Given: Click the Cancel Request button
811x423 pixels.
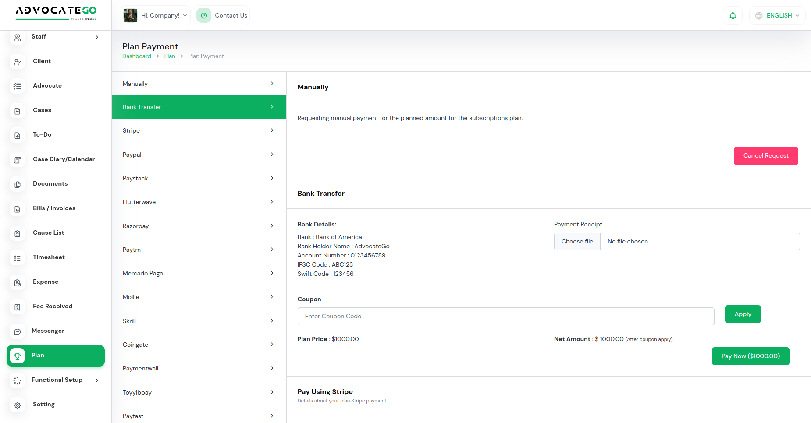Looking at the screenshot, I should [x=766, y=156].
